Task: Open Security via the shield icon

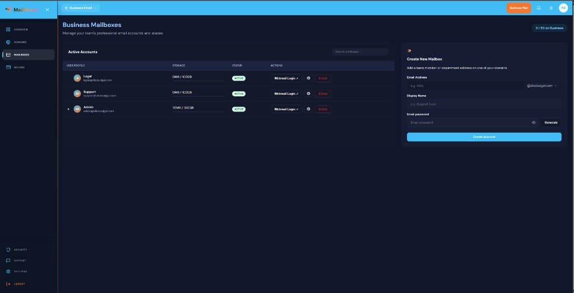Action: 8,250
